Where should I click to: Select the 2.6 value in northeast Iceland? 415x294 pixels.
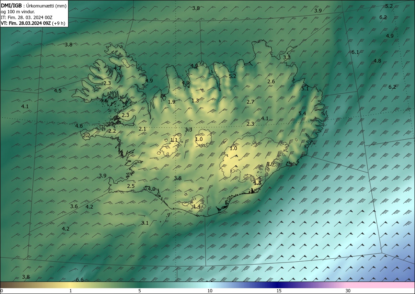271,81
